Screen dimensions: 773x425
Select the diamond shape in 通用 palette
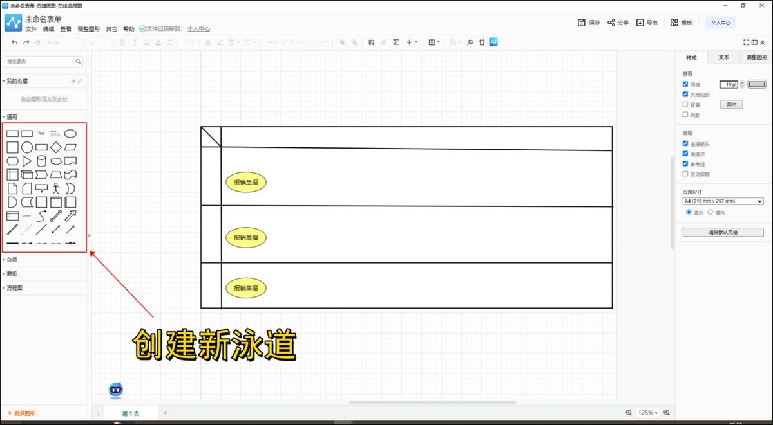click(56, 147)
